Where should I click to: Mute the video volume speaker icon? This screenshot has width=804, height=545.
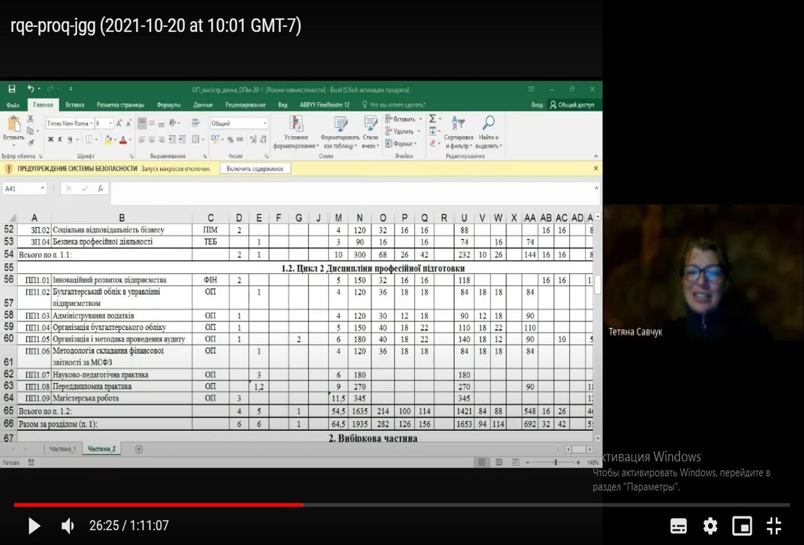(68, 525)
